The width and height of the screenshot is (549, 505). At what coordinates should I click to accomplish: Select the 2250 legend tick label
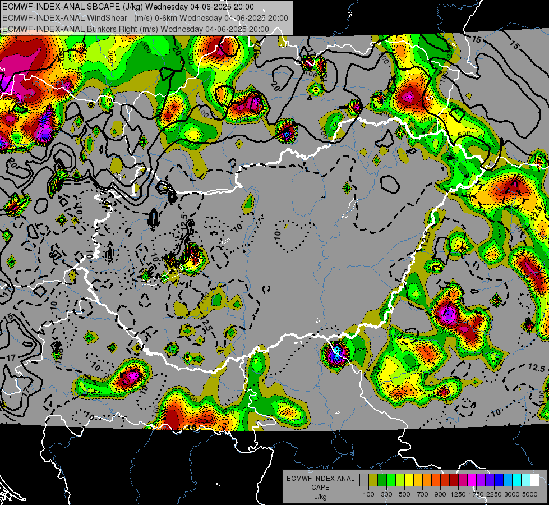[x=495, y=494]
